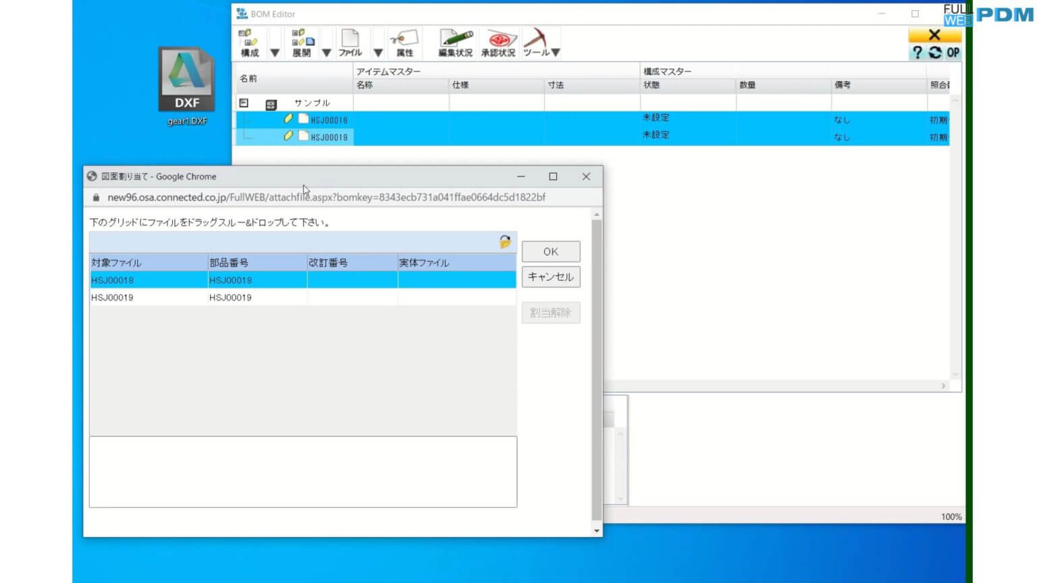Click the help question mark icon
The height and width of the screenshot is (583, 1037).
tap(917, 53)
